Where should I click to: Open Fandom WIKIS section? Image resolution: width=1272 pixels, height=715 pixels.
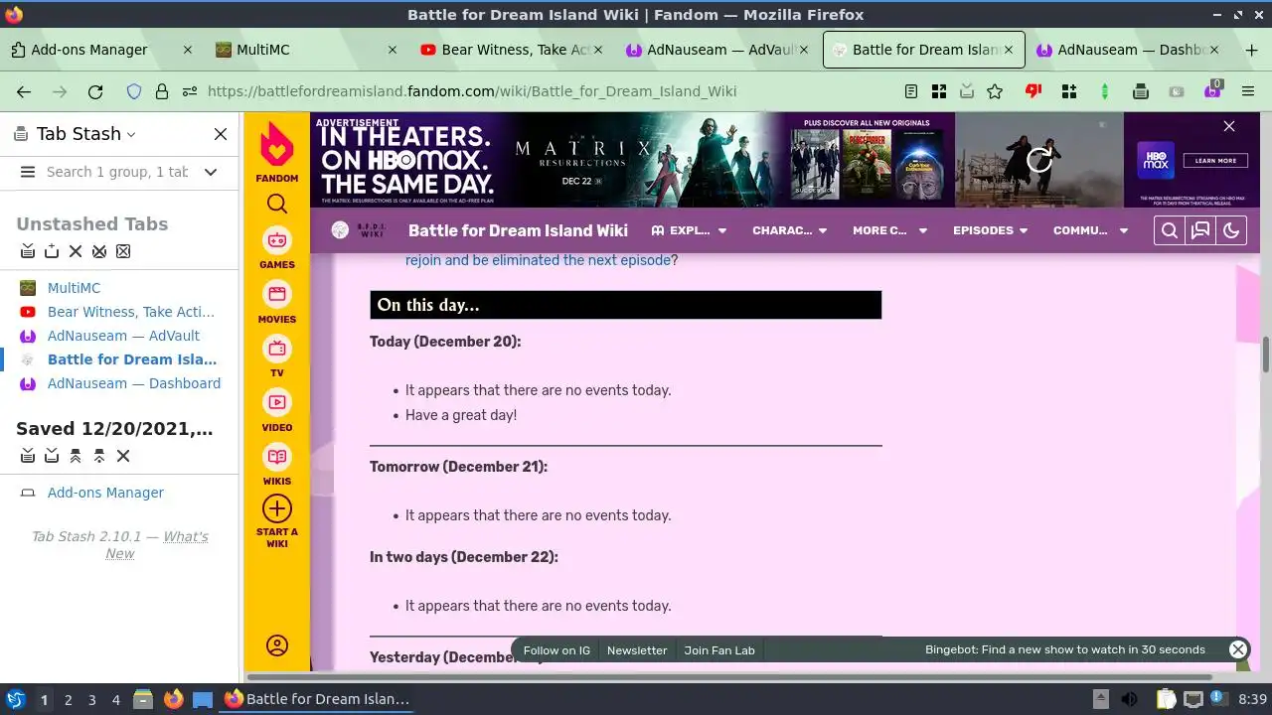[277, 464]
